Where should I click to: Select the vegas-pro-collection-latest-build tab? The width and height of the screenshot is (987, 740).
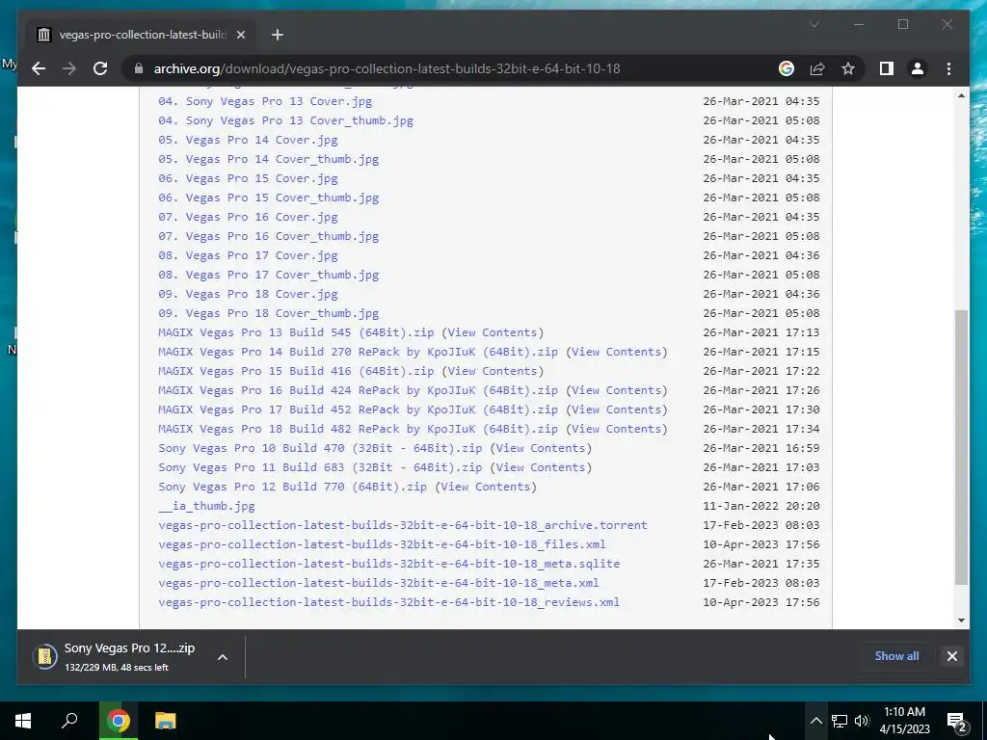tap(142, 35)
